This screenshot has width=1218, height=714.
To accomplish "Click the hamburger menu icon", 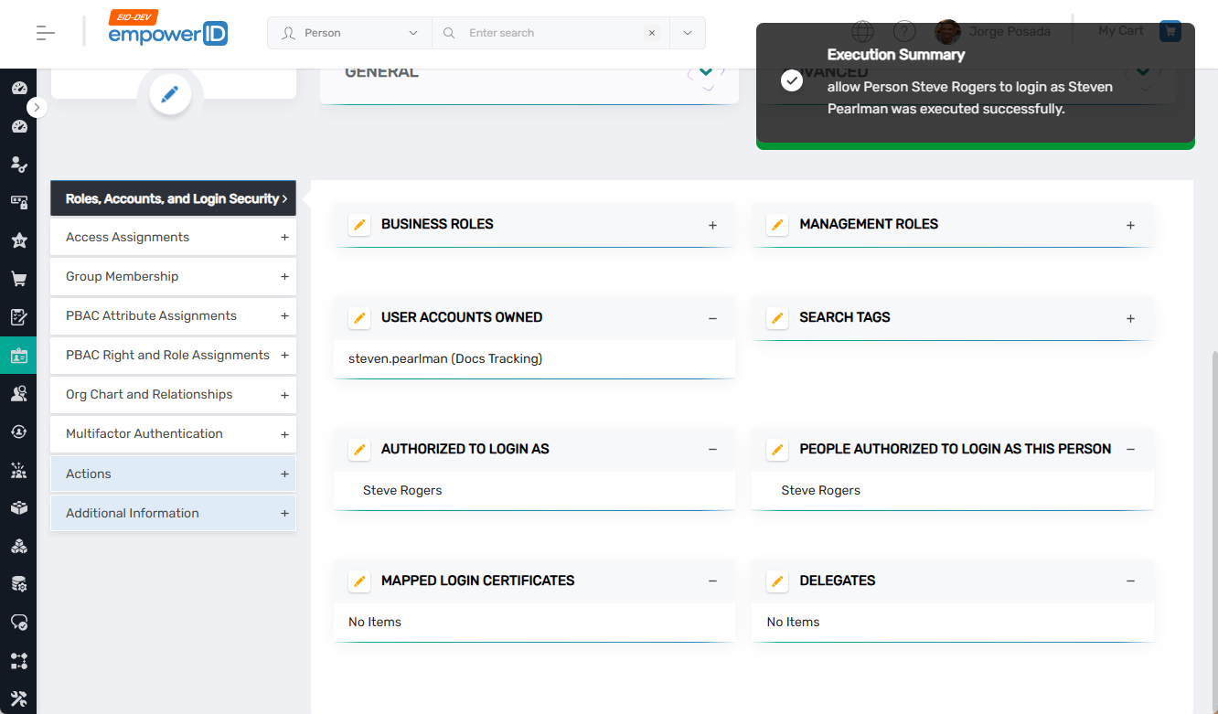I will (x=46, y=33).
